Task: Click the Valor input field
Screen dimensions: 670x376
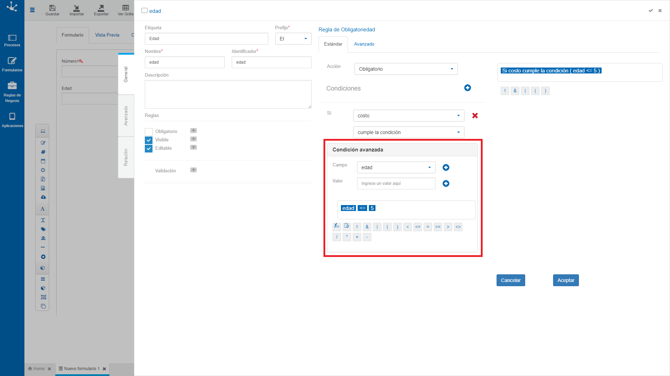Action: 396,183
